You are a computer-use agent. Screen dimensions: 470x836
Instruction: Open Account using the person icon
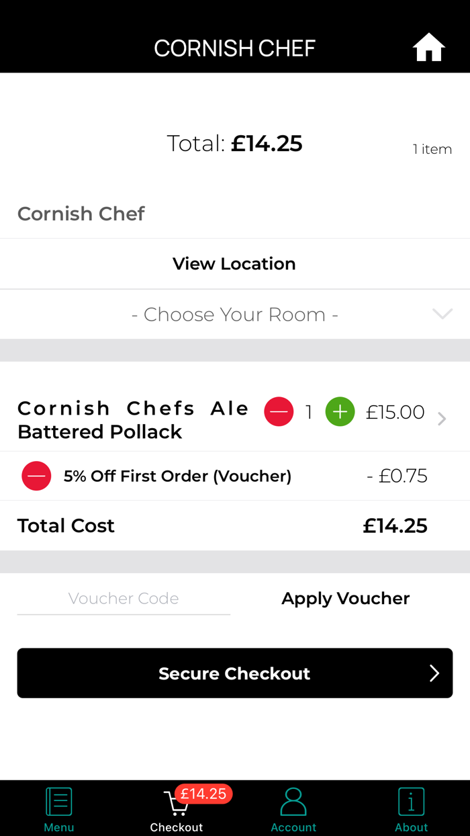point(293,801)
